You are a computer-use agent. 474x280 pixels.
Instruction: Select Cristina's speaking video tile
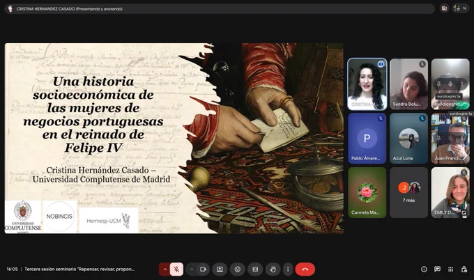(x=367, y=84)
